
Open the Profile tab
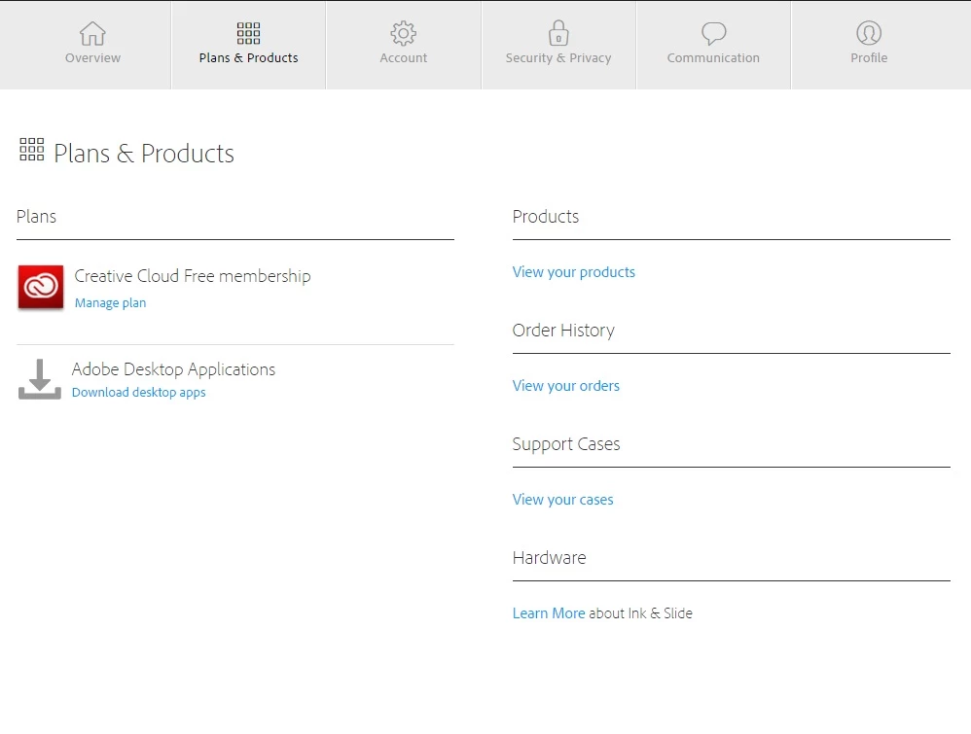point(869,58)
